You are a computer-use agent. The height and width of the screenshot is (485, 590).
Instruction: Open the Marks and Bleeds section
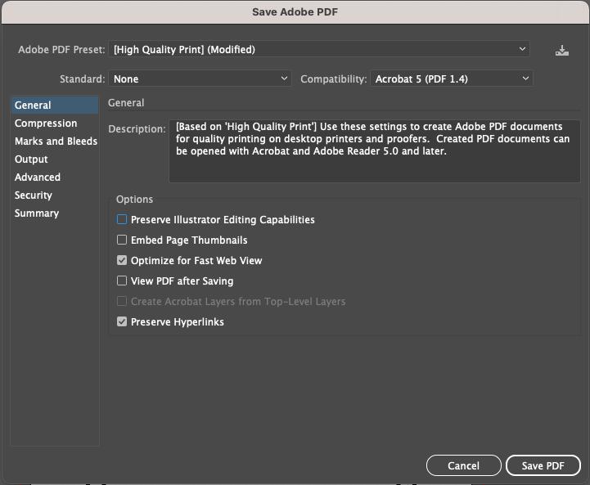[x=56, y=141]
